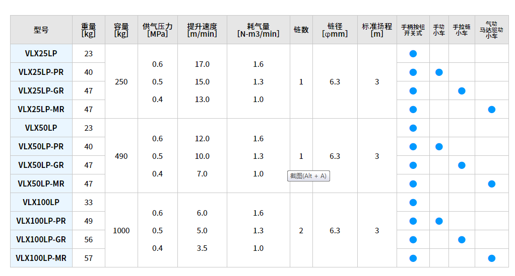515x276 pixels.
Task: Select the VLX50LP-GR model cell
Action: click(41, 165)
